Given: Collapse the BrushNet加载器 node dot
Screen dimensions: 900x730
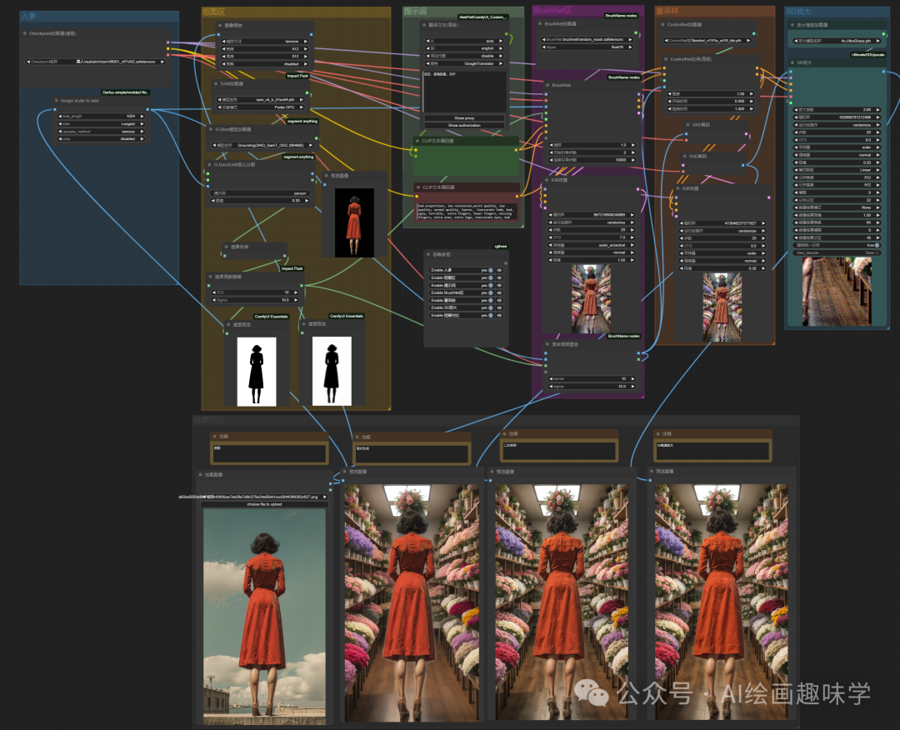Looking at the screenshot, I should [x=540, y=23].
